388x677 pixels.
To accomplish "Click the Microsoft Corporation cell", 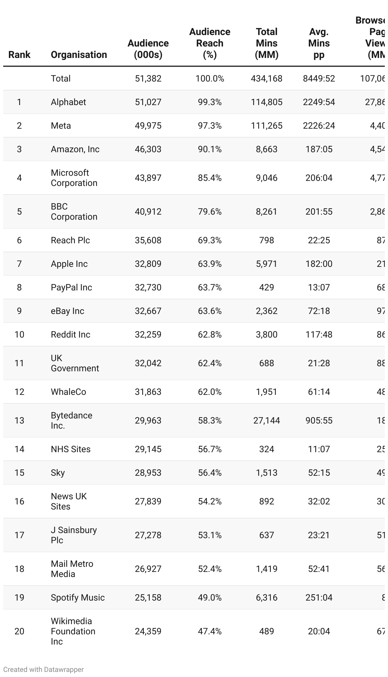I will coord(74,178).
